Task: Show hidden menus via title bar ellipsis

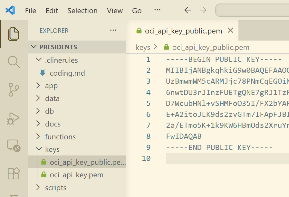Action: pyautogui.click(x=157, y=10)
